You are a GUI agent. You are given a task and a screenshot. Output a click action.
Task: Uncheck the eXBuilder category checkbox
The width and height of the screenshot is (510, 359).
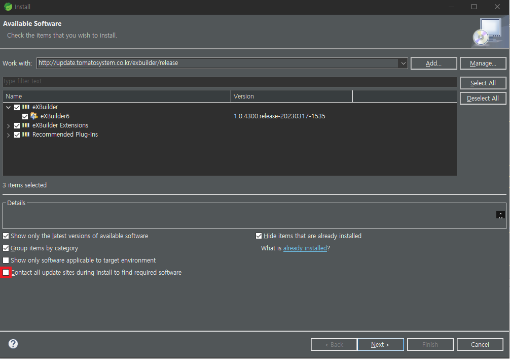pos(17,107)
